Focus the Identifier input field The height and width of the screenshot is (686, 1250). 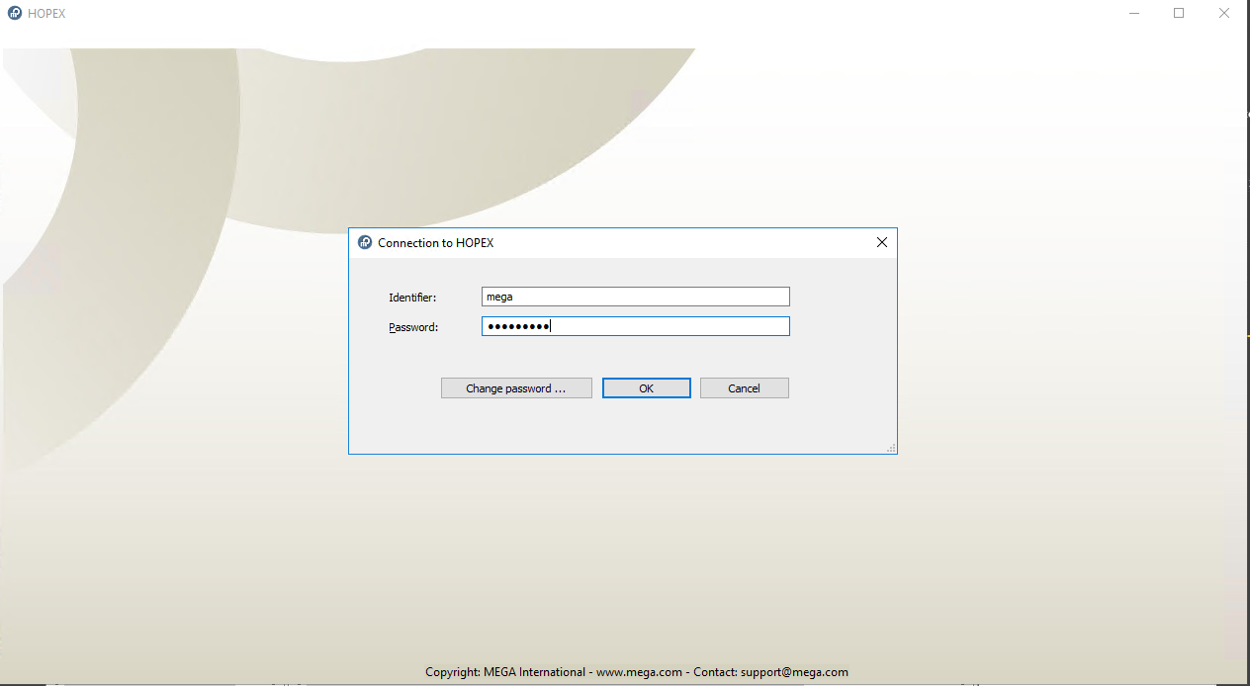pyautogui.click(x=635, y=297)
